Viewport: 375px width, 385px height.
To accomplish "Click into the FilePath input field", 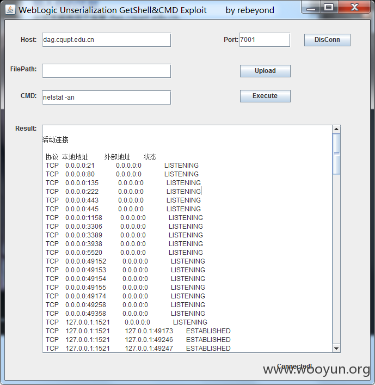I will coord(106,71).
